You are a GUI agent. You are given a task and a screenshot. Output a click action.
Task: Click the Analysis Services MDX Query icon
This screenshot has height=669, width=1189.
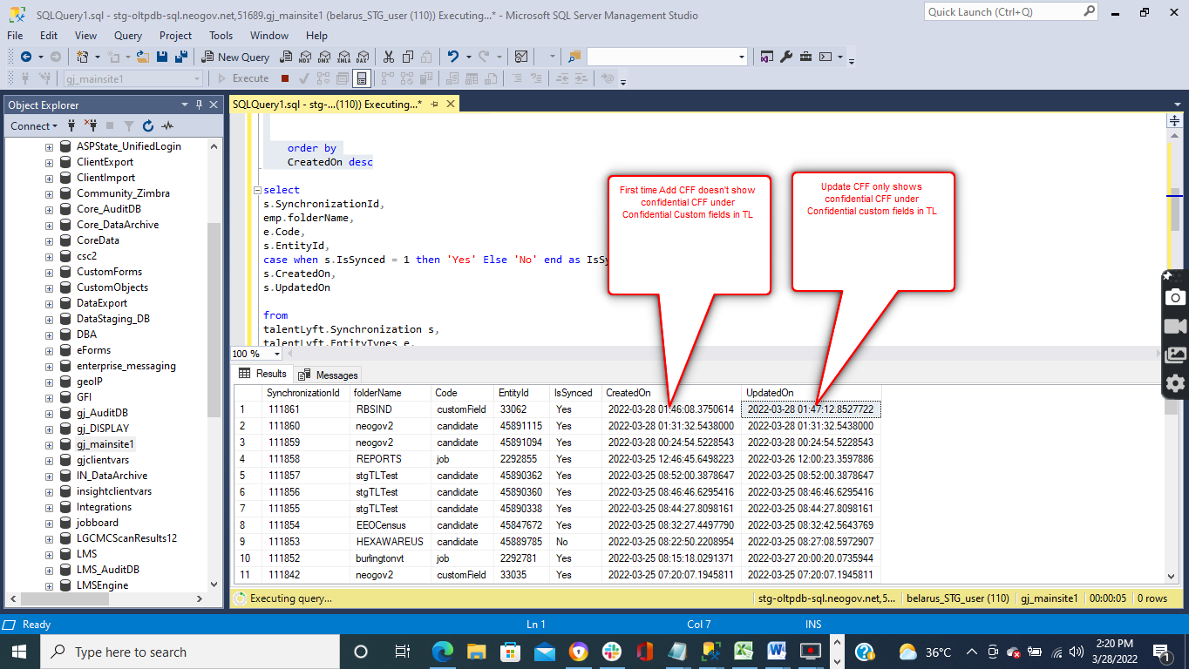[x=305, y=57]
